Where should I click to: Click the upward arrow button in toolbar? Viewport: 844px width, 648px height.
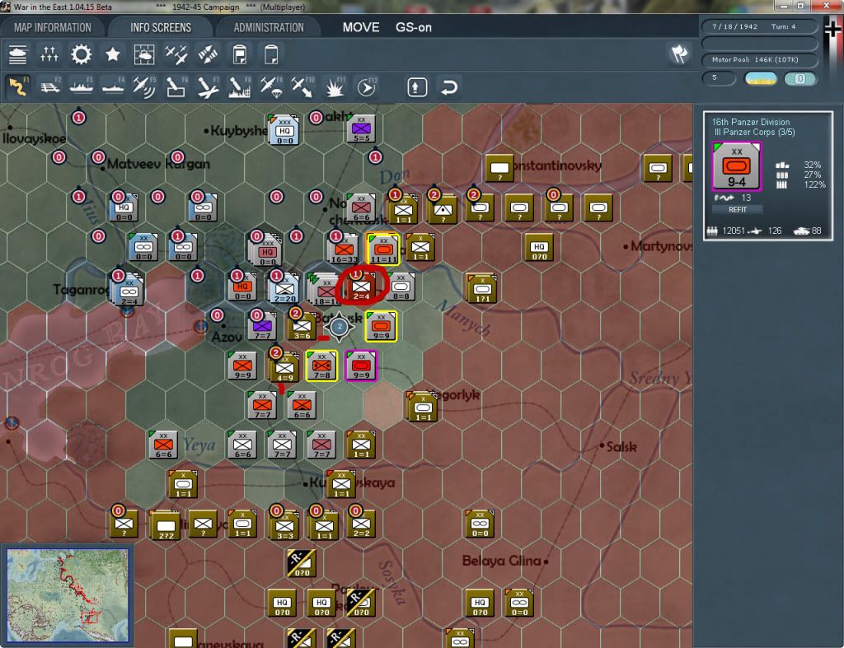(x=417, y=86)
